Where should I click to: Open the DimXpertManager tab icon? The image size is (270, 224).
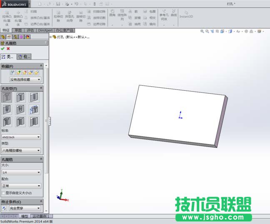(x=21, y=37)
